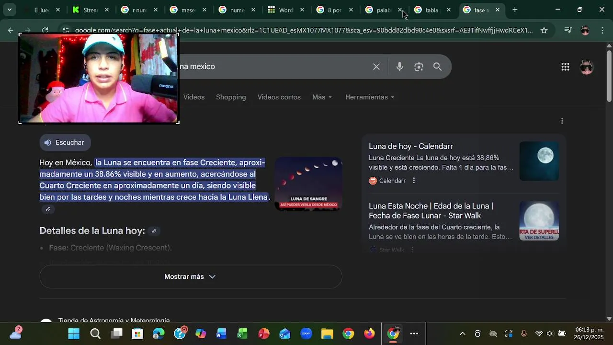Start voice search with the microphone icon
This screenshot has height=345, width=613.
[399, 67]
